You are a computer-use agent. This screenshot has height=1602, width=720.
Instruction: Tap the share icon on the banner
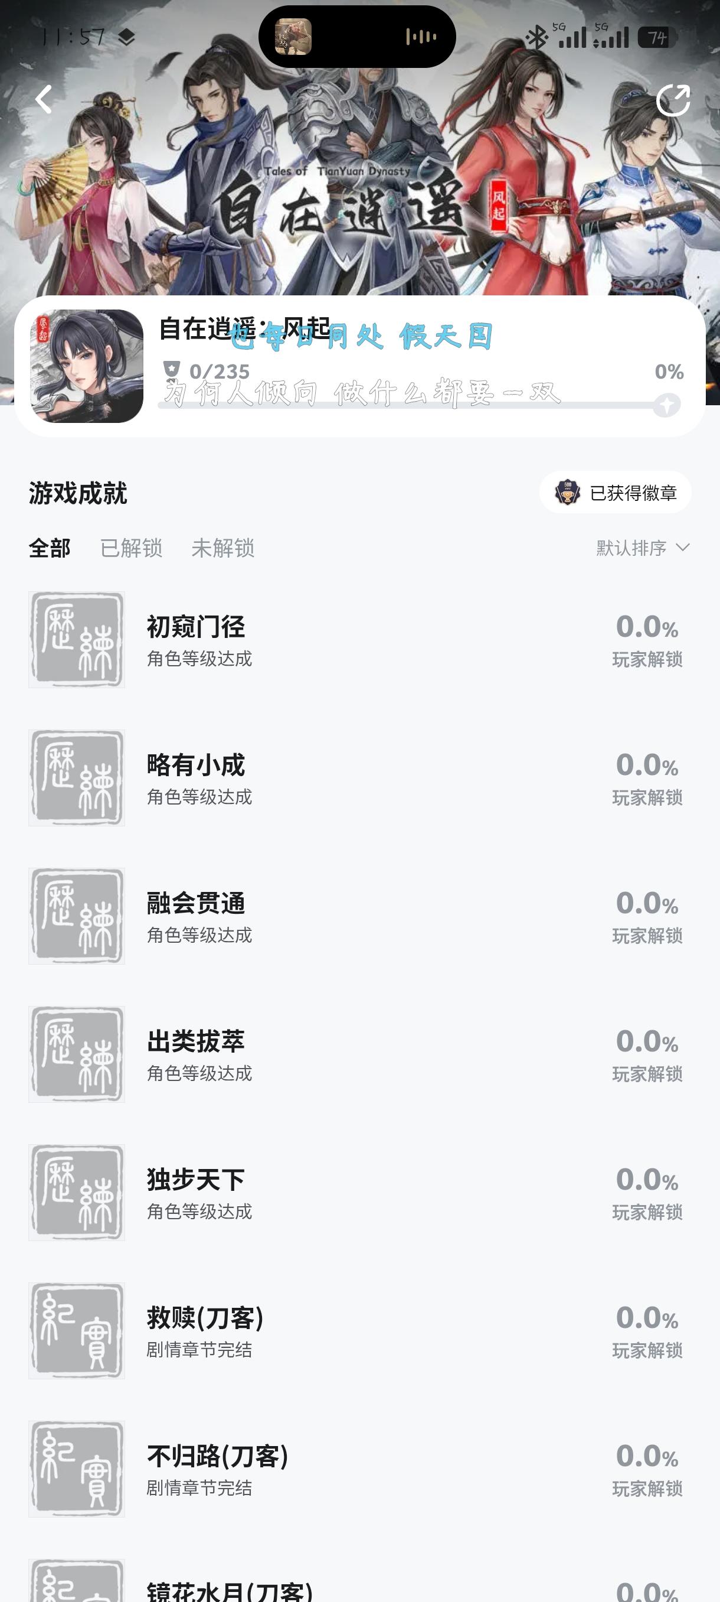(673, 100)
